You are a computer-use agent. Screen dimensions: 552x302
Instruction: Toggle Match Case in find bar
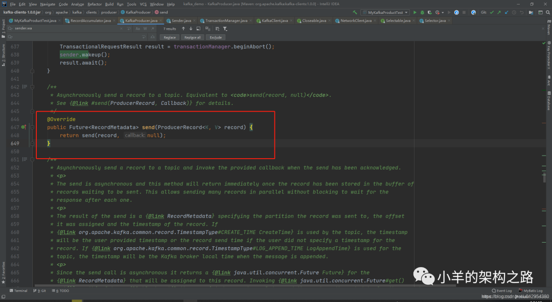point(138,29)
